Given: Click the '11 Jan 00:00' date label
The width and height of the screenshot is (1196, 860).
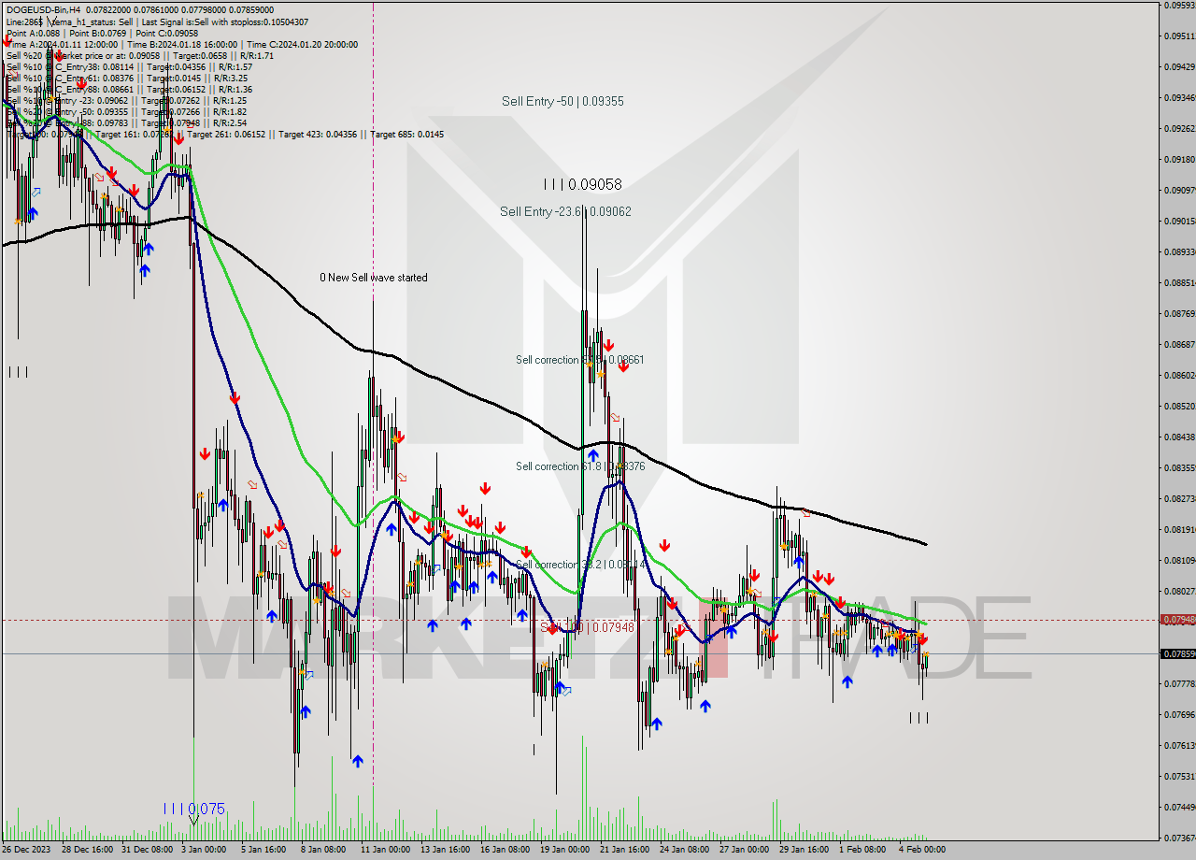Looking at the screenshot, I should click(384, 850).
